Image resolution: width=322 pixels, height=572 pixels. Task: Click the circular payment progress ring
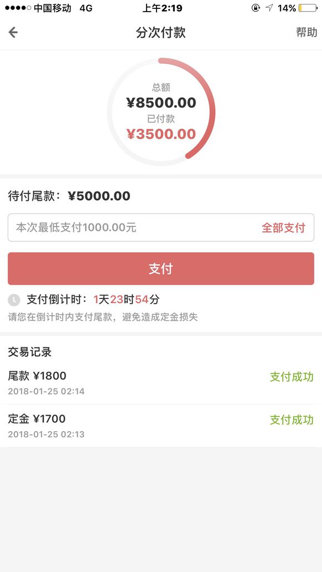pyautogui.click(x=161, y=112)
